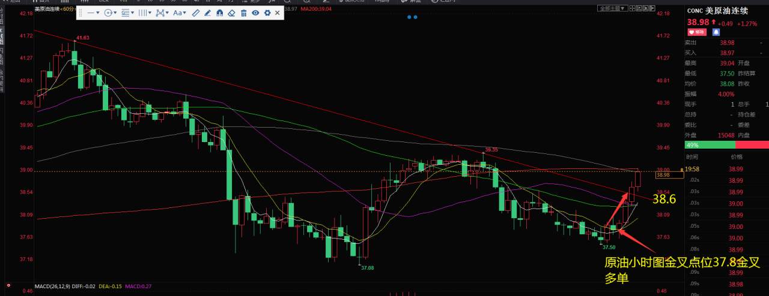
Task: Click the 37.08 low price marker
Action: (x=368, y=268)
